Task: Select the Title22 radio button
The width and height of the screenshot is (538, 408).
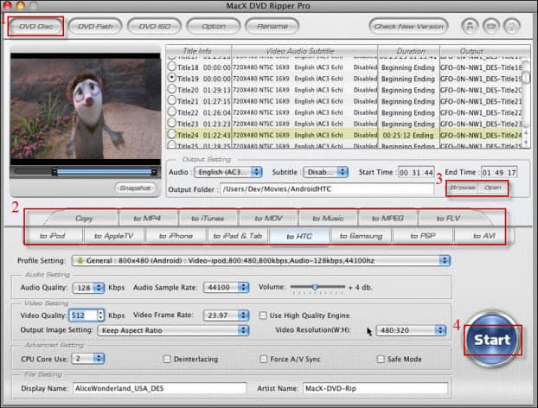Action: coord(172,112)
